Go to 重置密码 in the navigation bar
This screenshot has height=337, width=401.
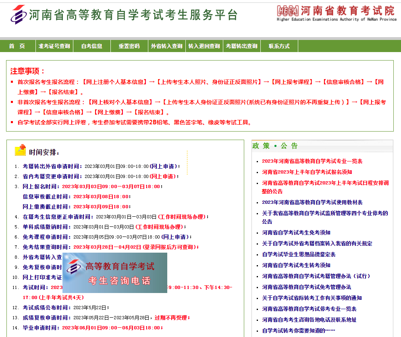pos(129,46)
